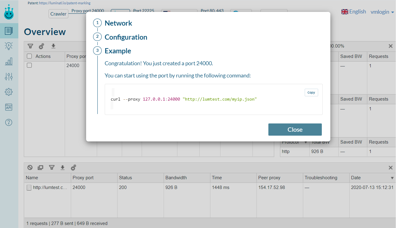Check the box for port 24000 row
The width and height of the screenshot is (396, 228).
(29, 65)
